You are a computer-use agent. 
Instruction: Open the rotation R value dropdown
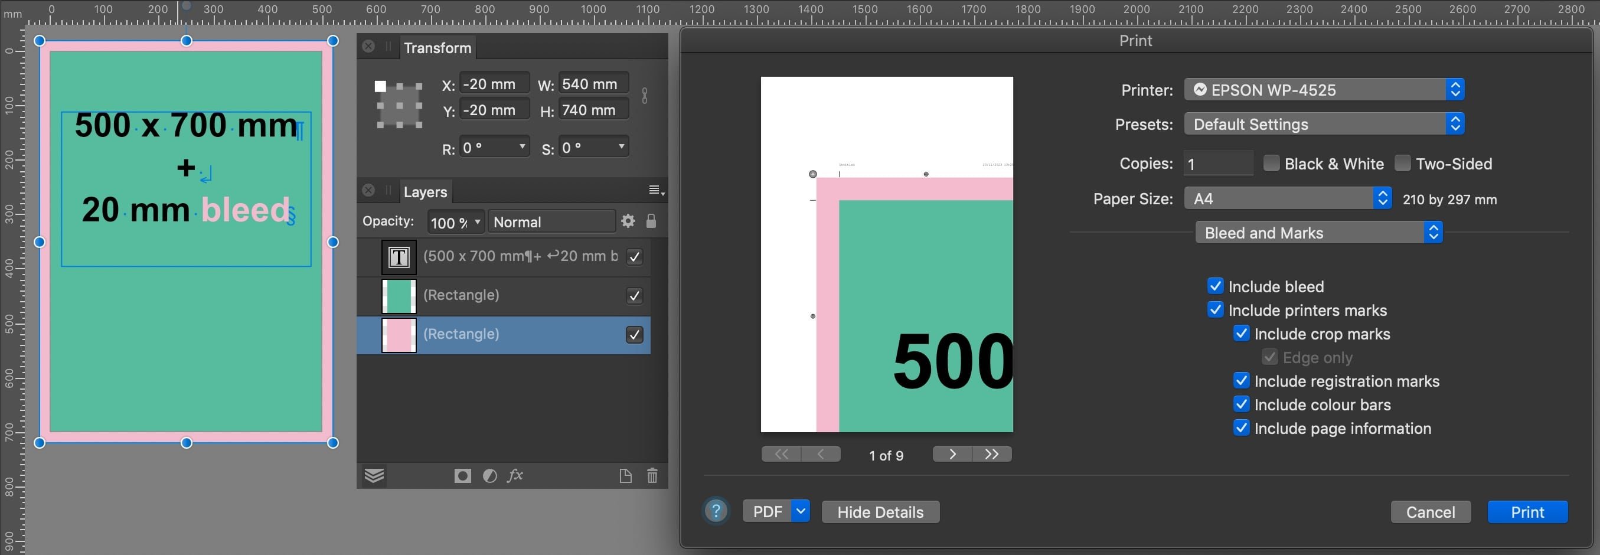(523, 146)
